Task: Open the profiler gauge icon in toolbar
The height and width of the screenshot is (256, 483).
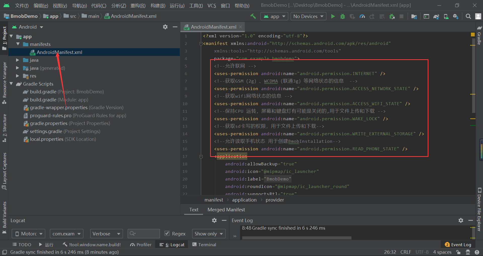Action: [362, 16]
